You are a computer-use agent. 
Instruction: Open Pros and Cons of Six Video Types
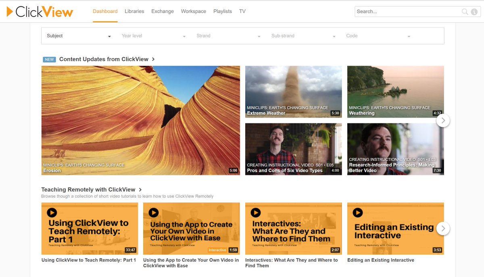pyautogui.click(x=294, y=149)
